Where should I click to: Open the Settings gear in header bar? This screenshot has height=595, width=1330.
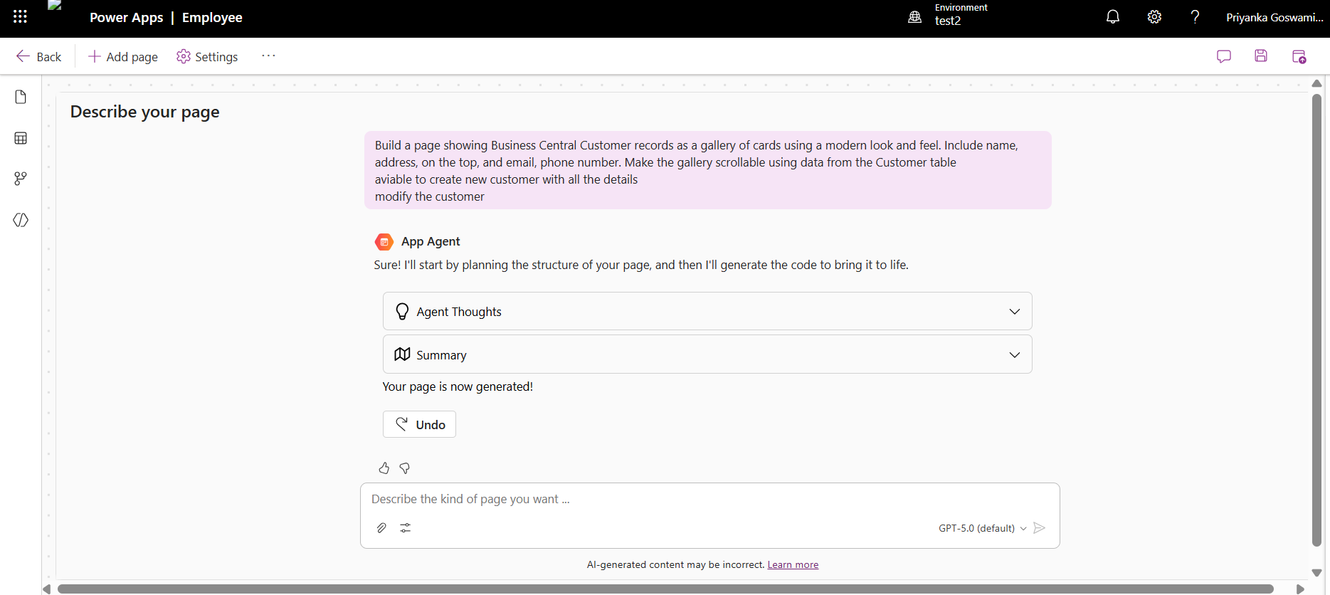[1154, 17]
